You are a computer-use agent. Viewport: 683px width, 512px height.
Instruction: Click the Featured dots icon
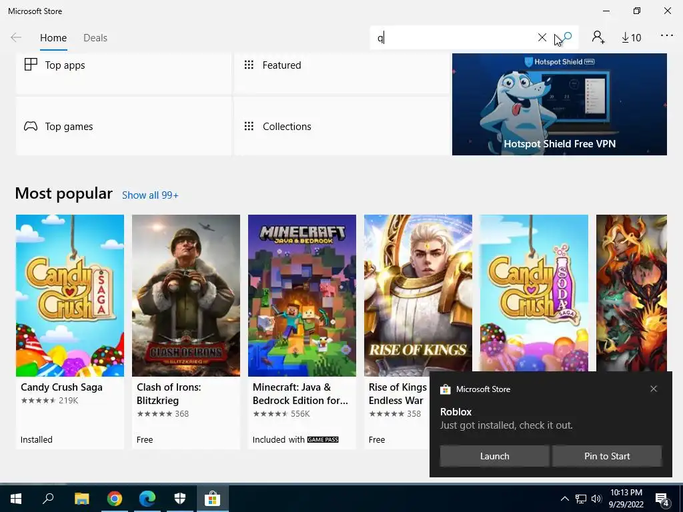click(x=249, y=65)
